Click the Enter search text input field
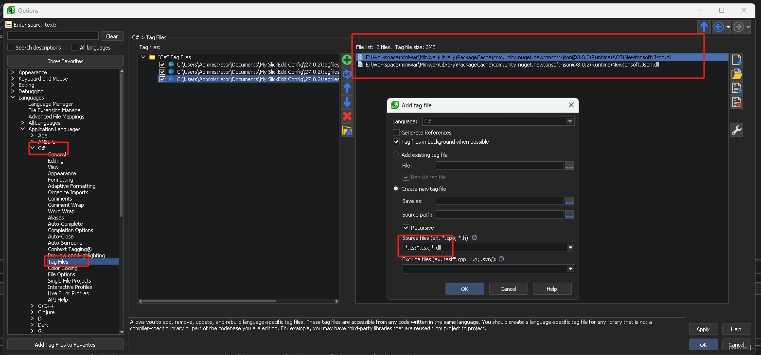761x355 pixels. [x=53, y=36]
